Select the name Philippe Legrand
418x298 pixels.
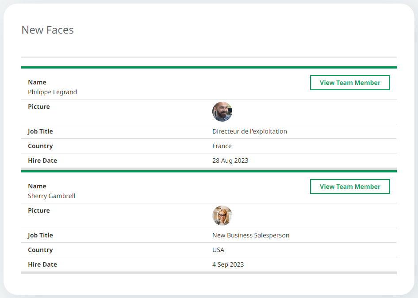[x=52, y=92]
